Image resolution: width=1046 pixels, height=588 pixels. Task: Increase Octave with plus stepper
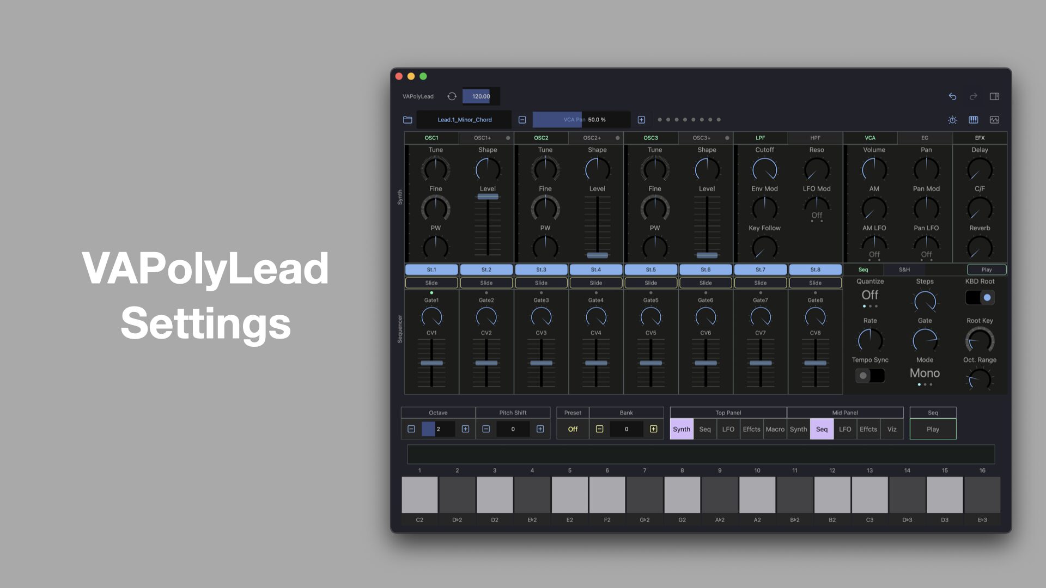(x=465, y=429)
